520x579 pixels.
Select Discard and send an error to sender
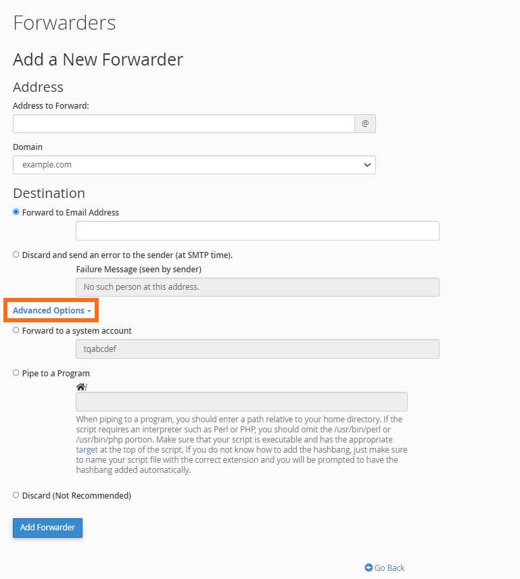pyautogui.click(x=15, y=255)
